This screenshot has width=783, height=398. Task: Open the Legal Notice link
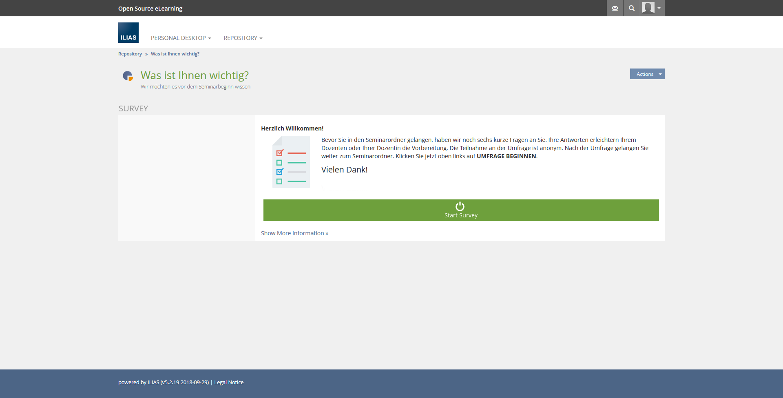click(x=229, y=383)
